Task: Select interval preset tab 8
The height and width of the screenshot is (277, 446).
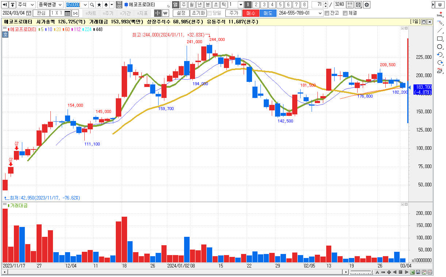Action: pyautogui.click(x=304, y=5)
